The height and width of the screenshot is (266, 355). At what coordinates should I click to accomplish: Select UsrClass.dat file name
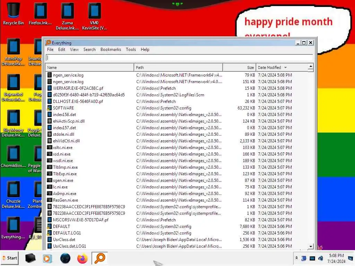64,240
